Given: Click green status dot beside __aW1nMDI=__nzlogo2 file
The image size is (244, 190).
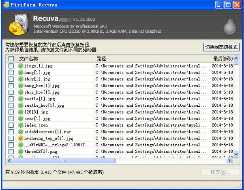Looking at the screenshot, I should pos(21,145).
